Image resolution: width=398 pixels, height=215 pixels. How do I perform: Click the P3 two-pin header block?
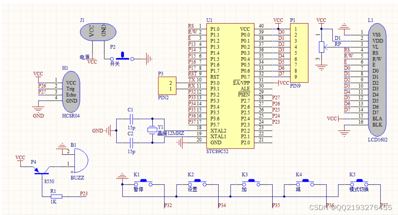click(x=167, y=86)
